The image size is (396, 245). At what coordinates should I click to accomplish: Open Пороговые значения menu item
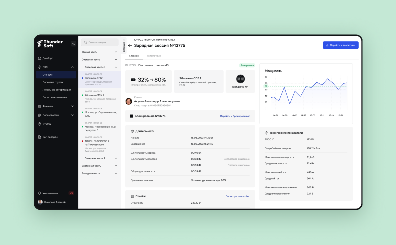click(x=54, y=97)
